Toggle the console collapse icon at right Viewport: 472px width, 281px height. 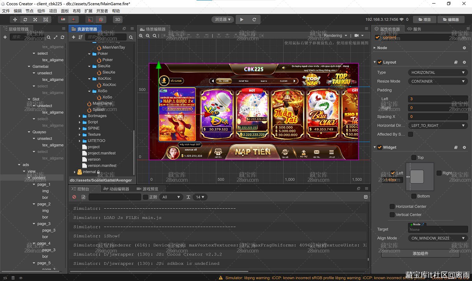coord(366,197)
